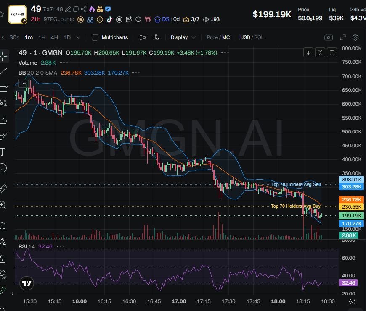This screenshot has height=311, width=366.
Task: Click the blue holders group icon
Action: [x=90, y=19]
